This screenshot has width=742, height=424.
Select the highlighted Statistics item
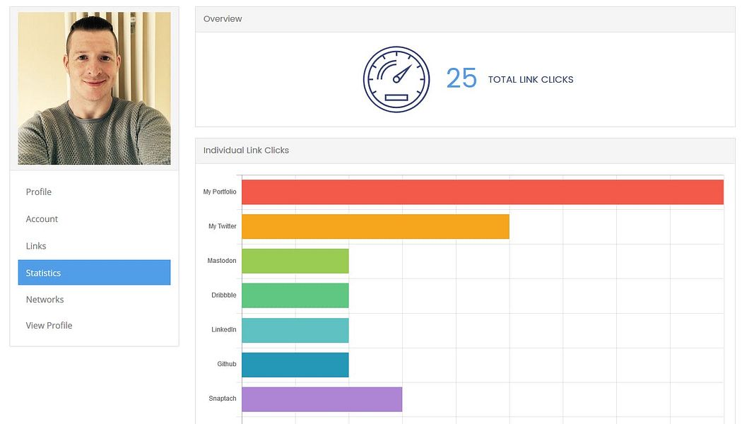pos(94,273)
